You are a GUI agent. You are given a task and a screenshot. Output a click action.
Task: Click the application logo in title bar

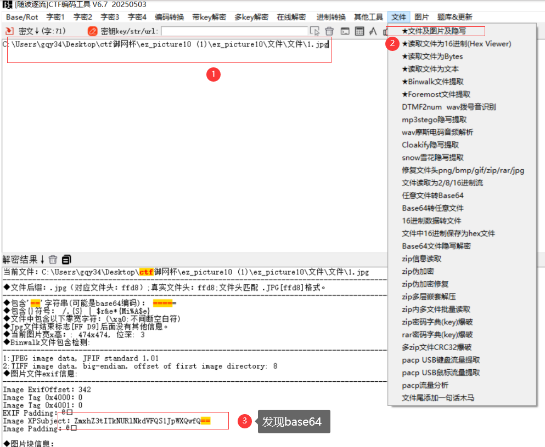click(x=7, y=4)
